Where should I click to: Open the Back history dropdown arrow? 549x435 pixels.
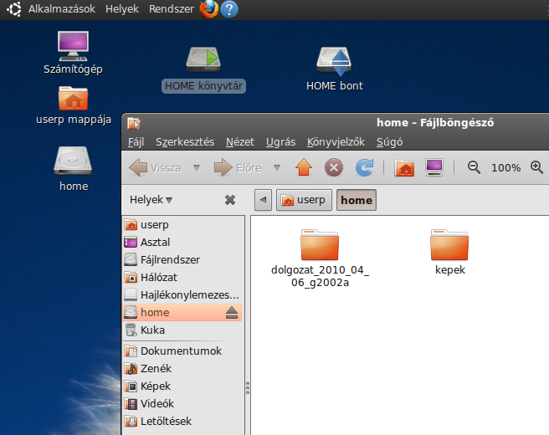coord(197,168)
